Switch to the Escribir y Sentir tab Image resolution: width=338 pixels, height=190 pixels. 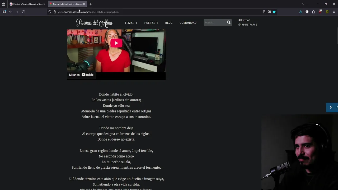coord(27,4)
